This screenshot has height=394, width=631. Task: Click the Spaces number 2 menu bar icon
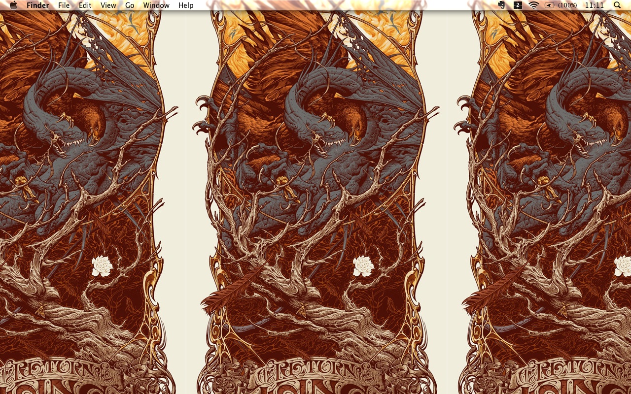point(518,5)
